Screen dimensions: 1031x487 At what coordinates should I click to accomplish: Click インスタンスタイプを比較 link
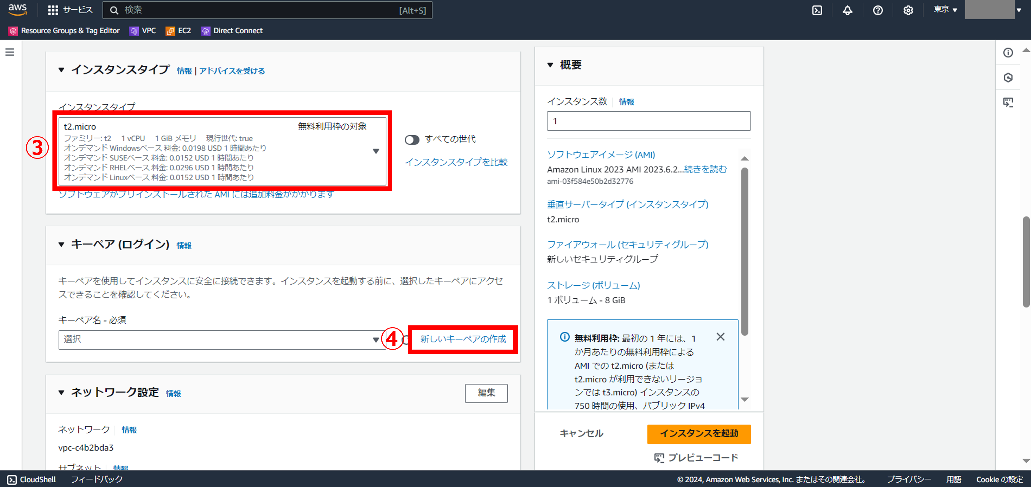click(x=456, y=162)
